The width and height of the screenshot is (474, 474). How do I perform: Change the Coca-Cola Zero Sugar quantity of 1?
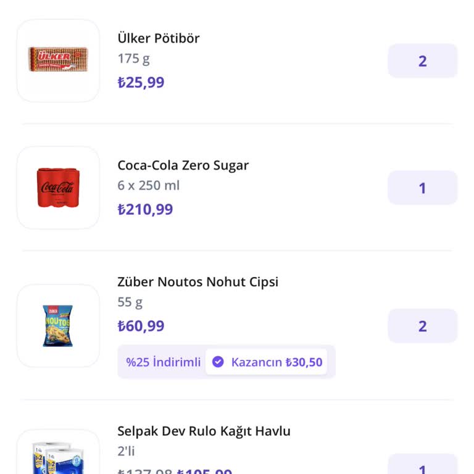tap(422, 188)
